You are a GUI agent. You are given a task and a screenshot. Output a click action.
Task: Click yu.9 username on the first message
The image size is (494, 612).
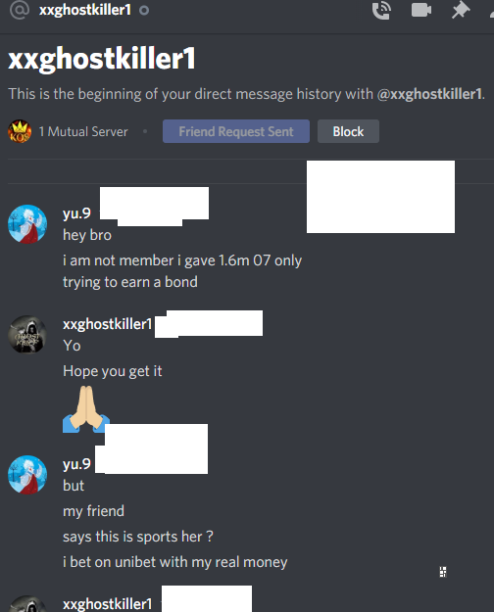coord(76,213)
